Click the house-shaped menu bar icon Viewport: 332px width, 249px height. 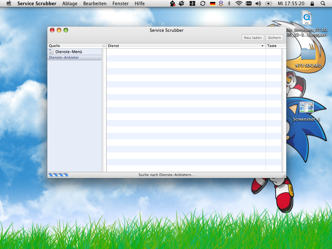point(221,3)
